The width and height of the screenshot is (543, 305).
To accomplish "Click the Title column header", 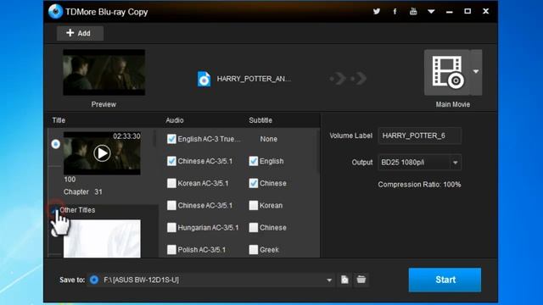I will (x=59, y=120).
